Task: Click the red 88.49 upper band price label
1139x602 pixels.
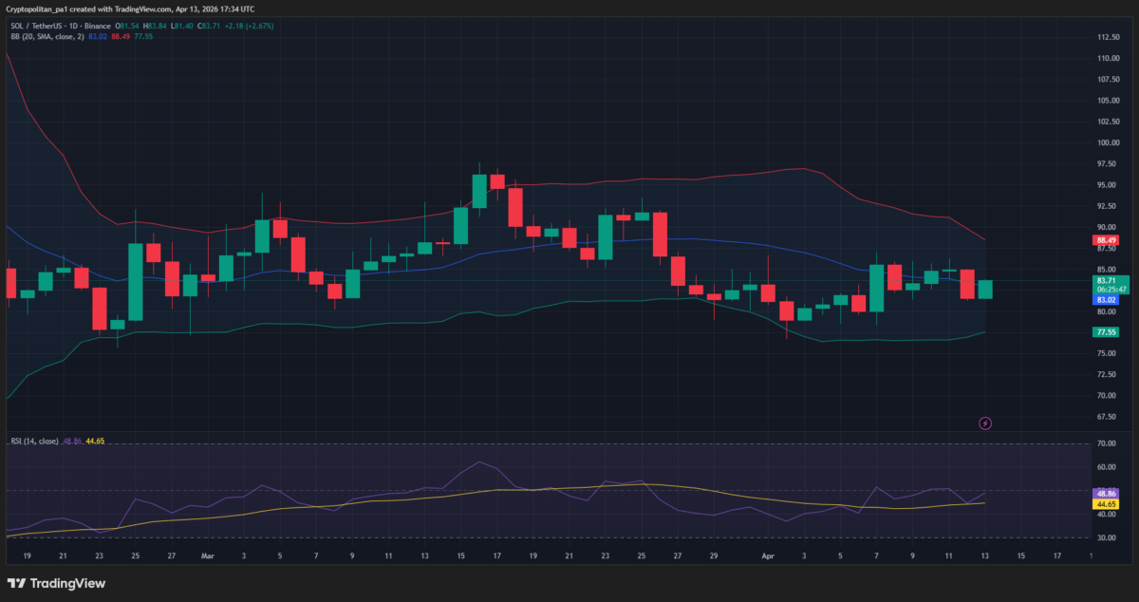Action: click(1104, 241)
